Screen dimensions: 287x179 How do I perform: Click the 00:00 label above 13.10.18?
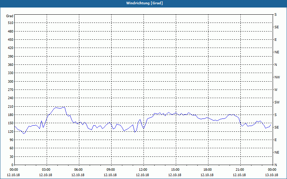click(x=272, y=170)
